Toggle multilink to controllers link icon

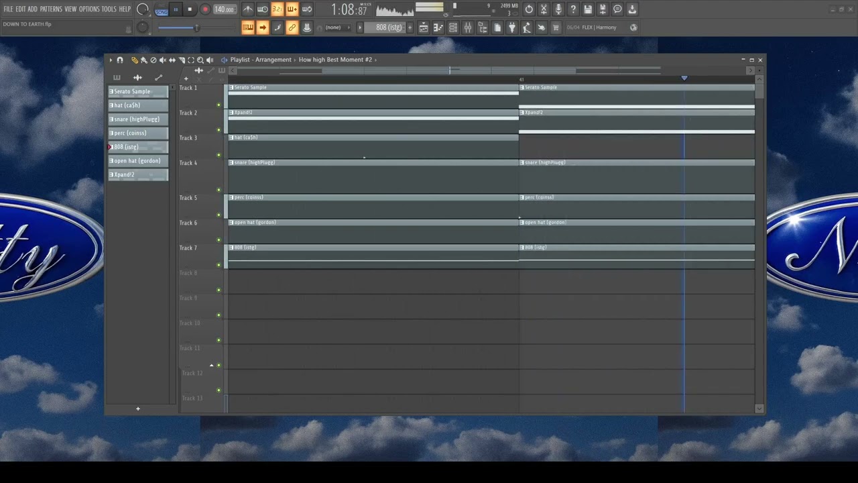pos(292,28)
